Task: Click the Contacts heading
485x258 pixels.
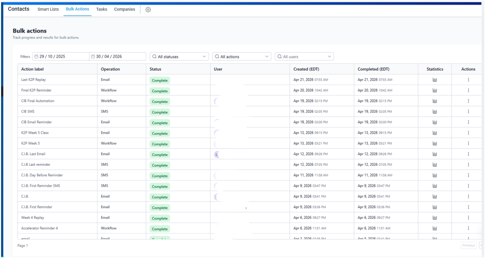Action: pyautogui.click(x=19, y=9)
